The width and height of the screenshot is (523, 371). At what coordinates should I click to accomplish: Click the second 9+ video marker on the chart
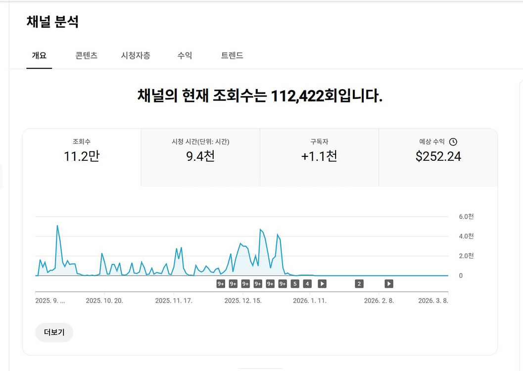coord(233,284)
